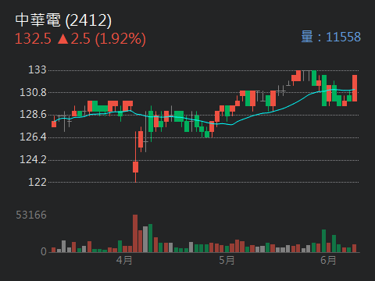Click the 126.4 price axis label
Image resolution: width=375 pixels, height=281 pixels.
(33, 137)
